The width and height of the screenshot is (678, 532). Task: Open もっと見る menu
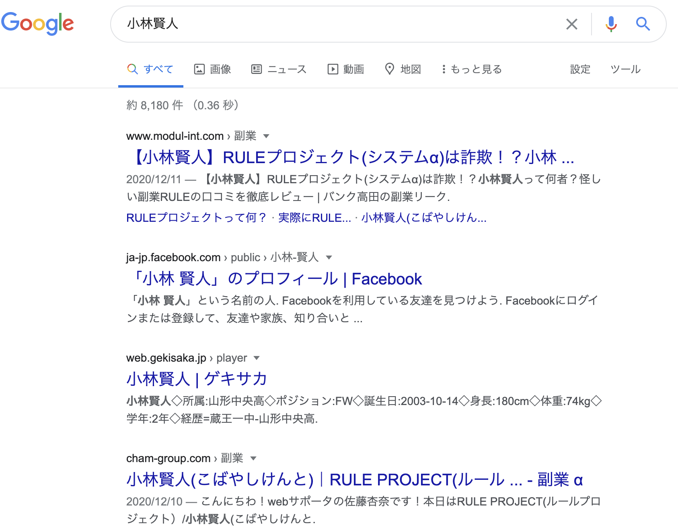point(472,69)
